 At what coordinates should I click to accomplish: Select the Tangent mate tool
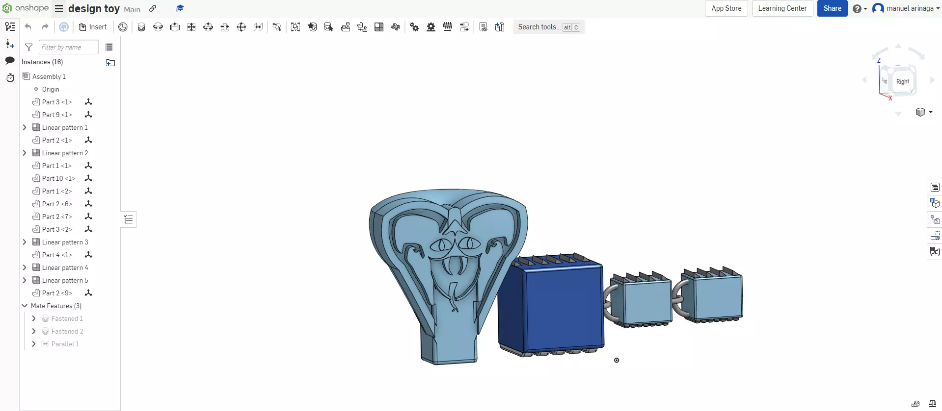point(277,27)
